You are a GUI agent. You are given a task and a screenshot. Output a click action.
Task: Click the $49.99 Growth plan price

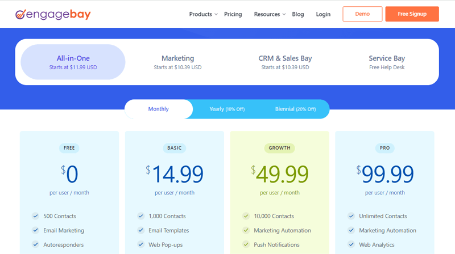point(279,174)
